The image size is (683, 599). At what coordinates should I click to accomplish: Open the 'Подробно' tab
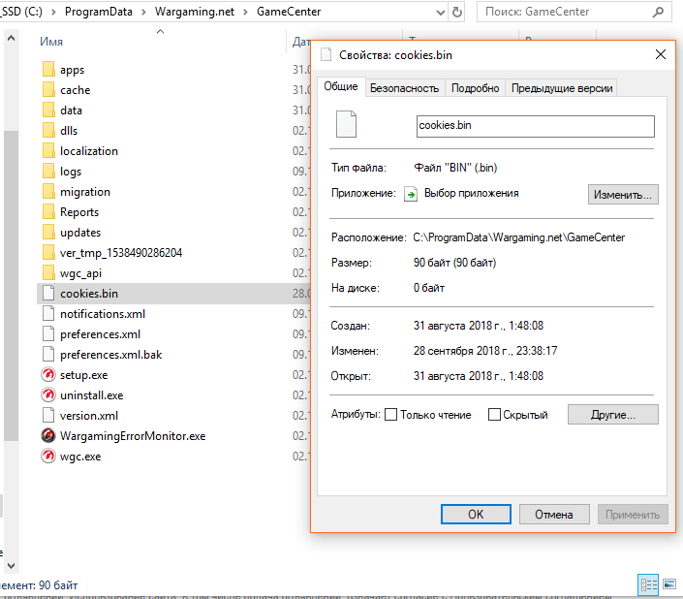pos(475,88)
